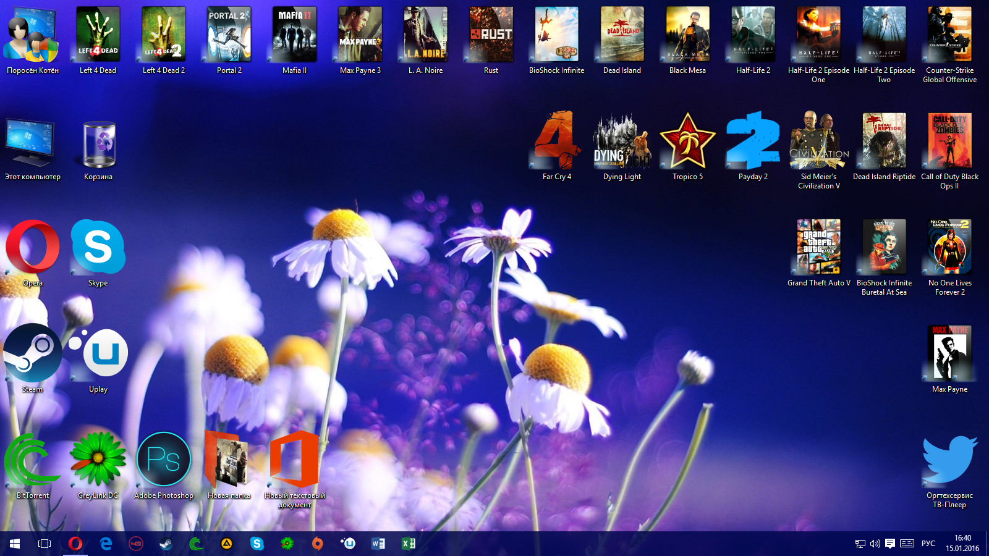
Task: Open the clock and date flyout
Action: [962, 544]
